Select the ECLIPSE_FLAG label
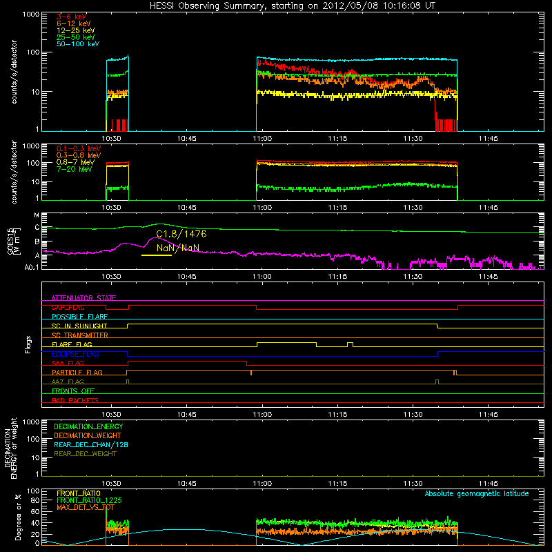The width and height of the screenshot is (552, 552). (75, 354)
